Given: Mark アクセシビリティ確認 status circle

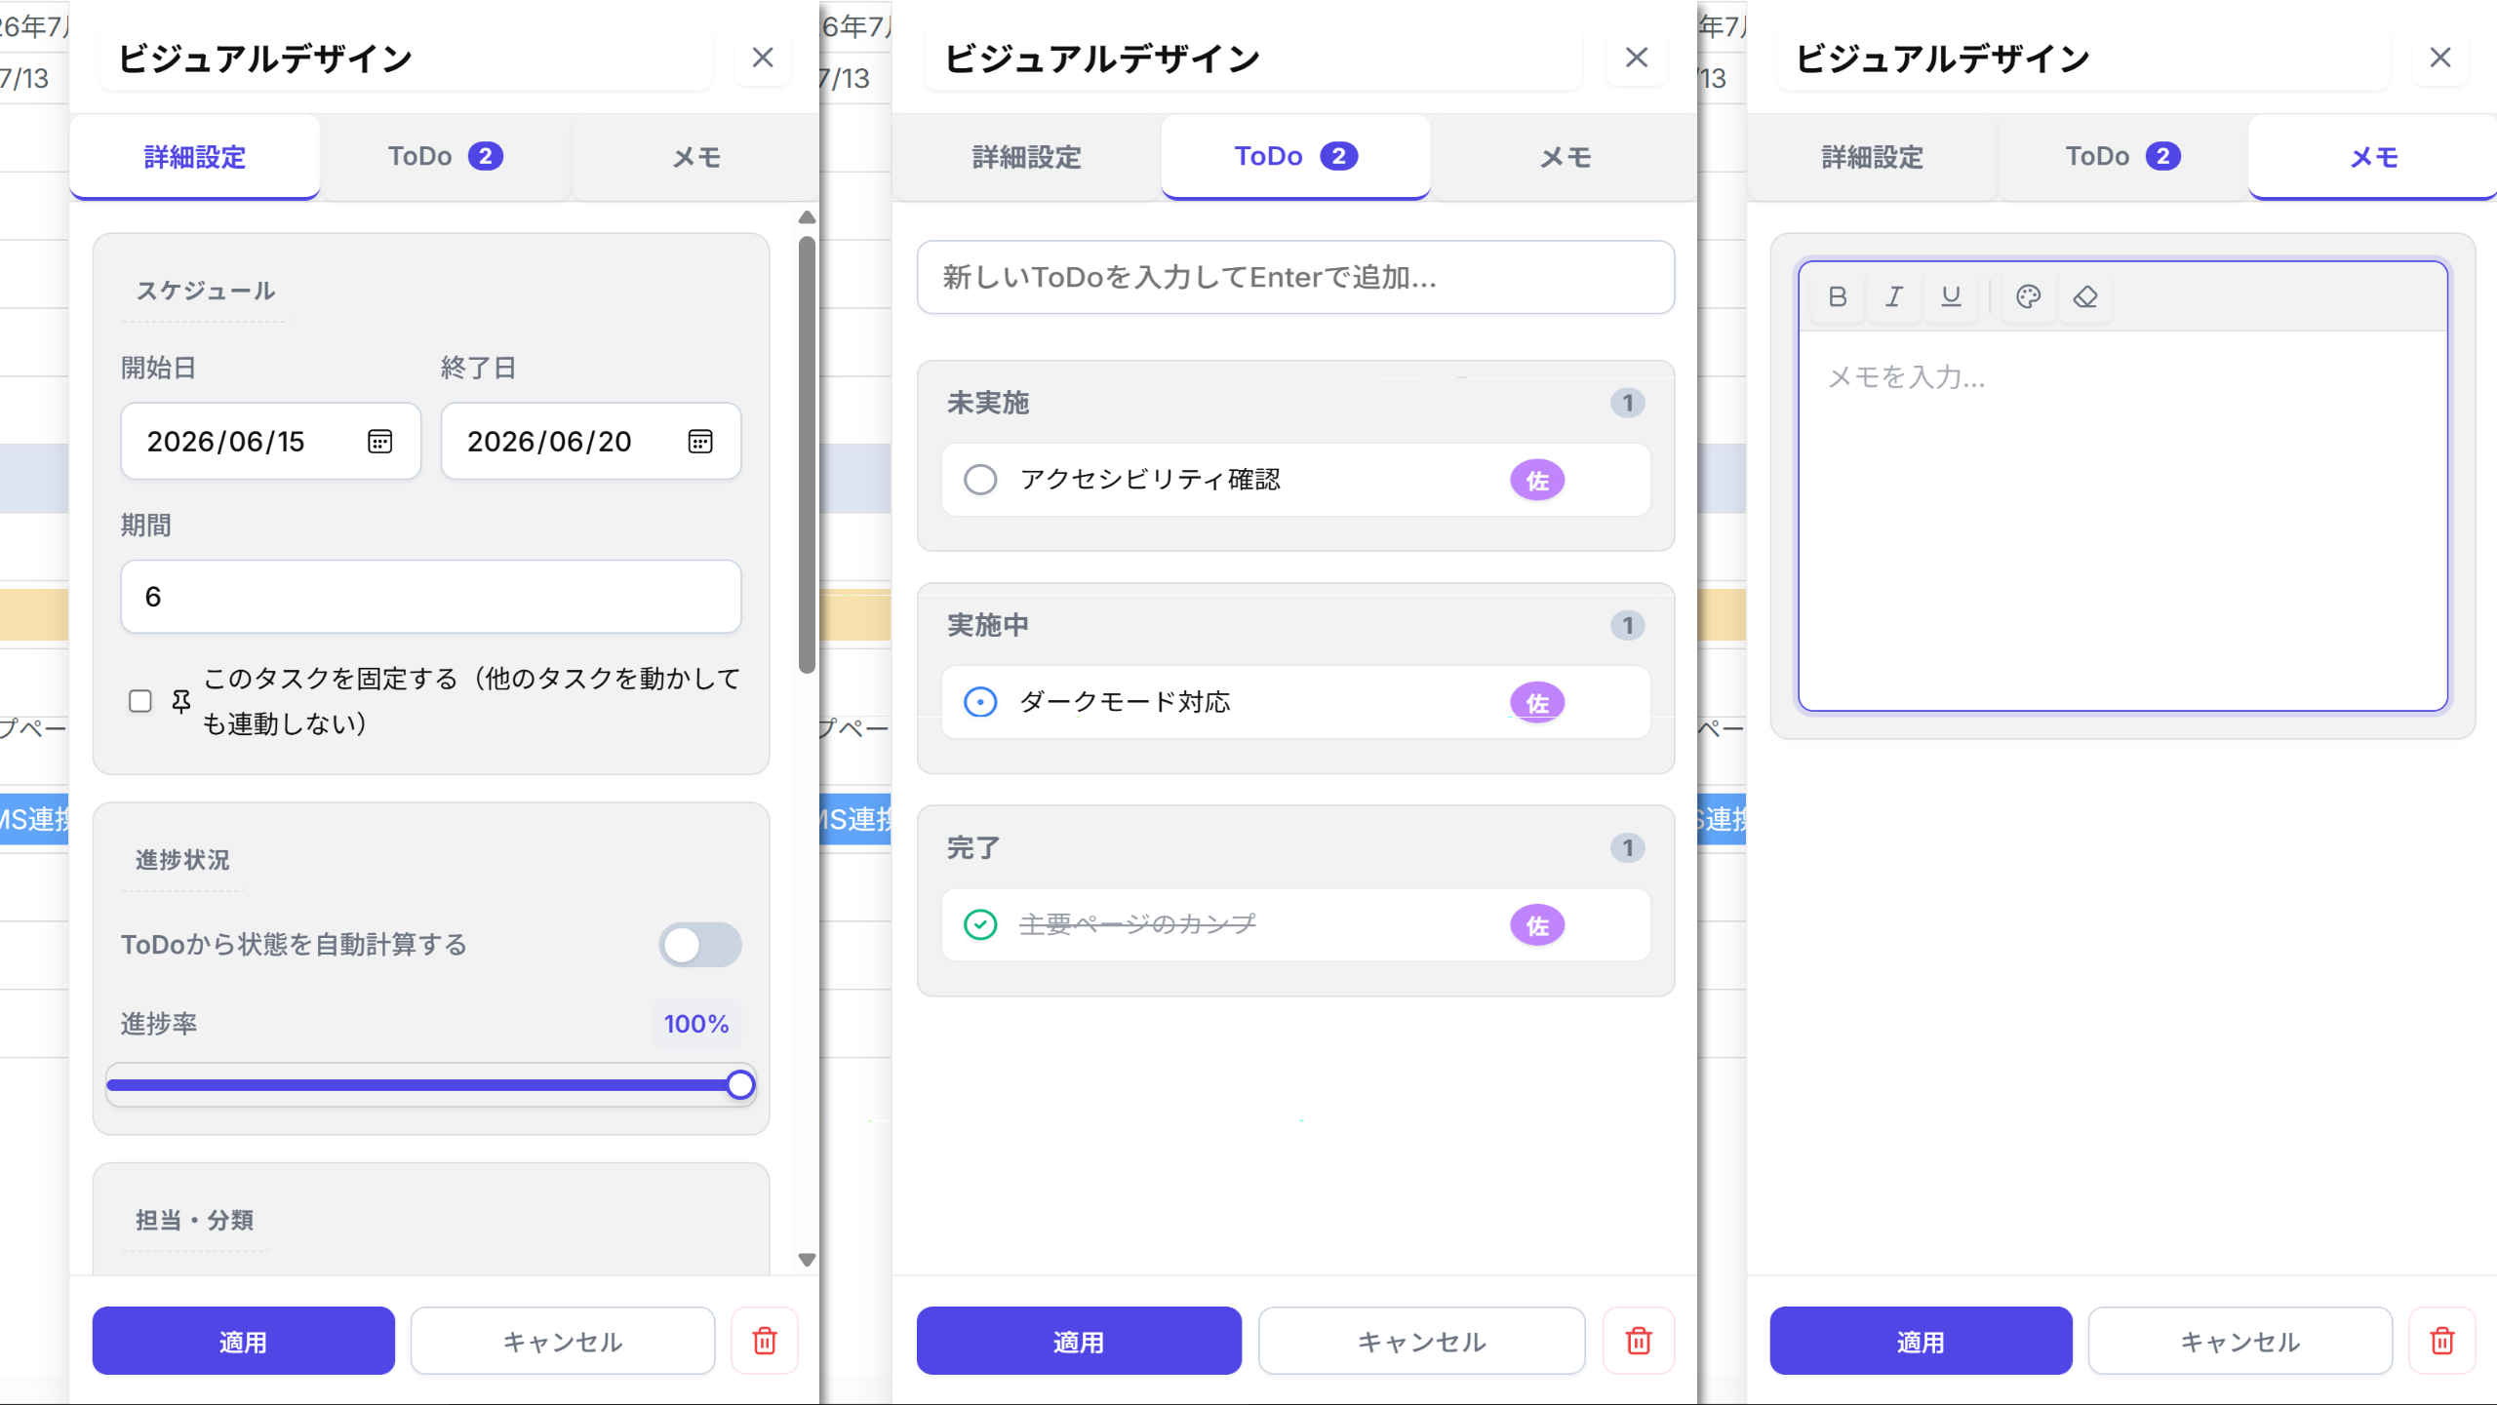Looking at the screenshot, I should 980,480.
